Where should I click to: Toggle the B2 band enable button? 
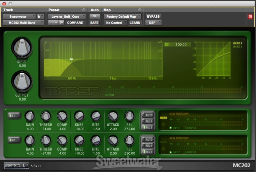point(14,140)
